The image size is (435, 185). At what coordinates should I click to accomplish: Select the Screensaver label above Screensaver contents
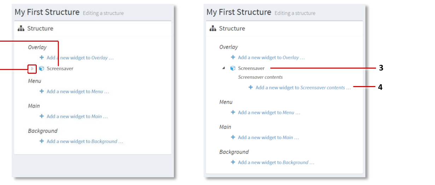click(x=251, y=68)
